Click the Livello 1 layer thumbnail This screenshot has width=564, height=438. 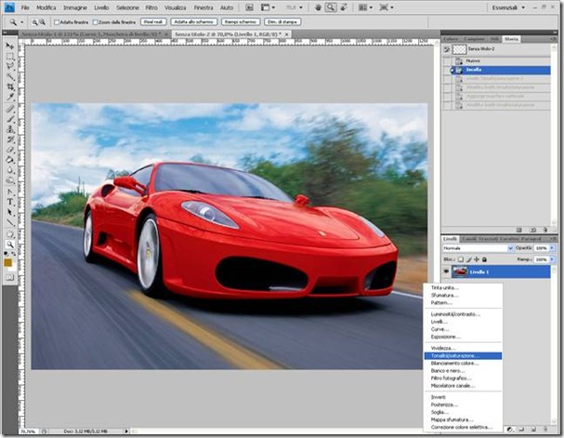click(x=460, y=272)
